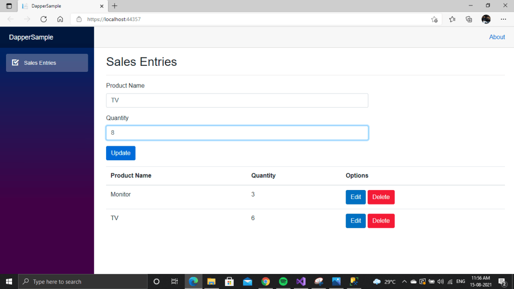This screenshot has height=289, width=514.
Task: Open Sales Entries in the sidebar
Action: coord(47,63)
